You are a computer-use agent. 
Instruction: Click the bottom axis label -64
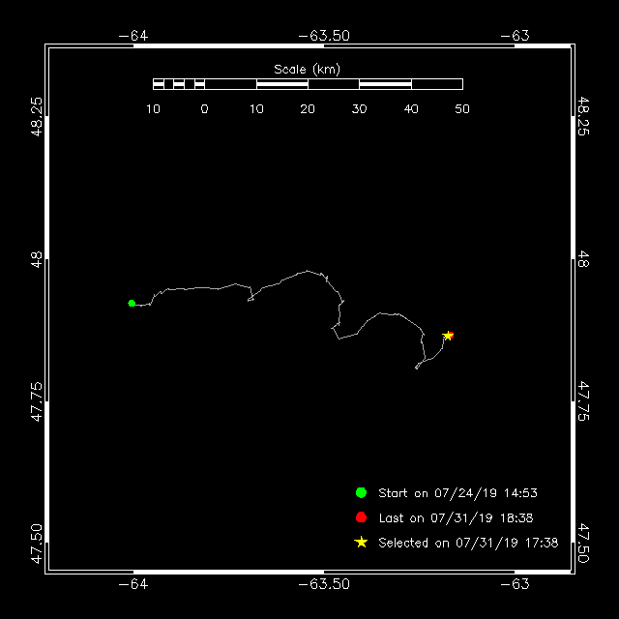(x=133, y=583)
